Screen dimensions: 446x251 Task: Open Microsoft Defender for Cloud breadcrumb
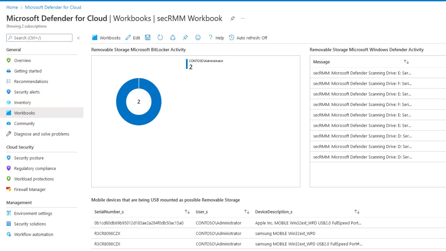[53, 7]
